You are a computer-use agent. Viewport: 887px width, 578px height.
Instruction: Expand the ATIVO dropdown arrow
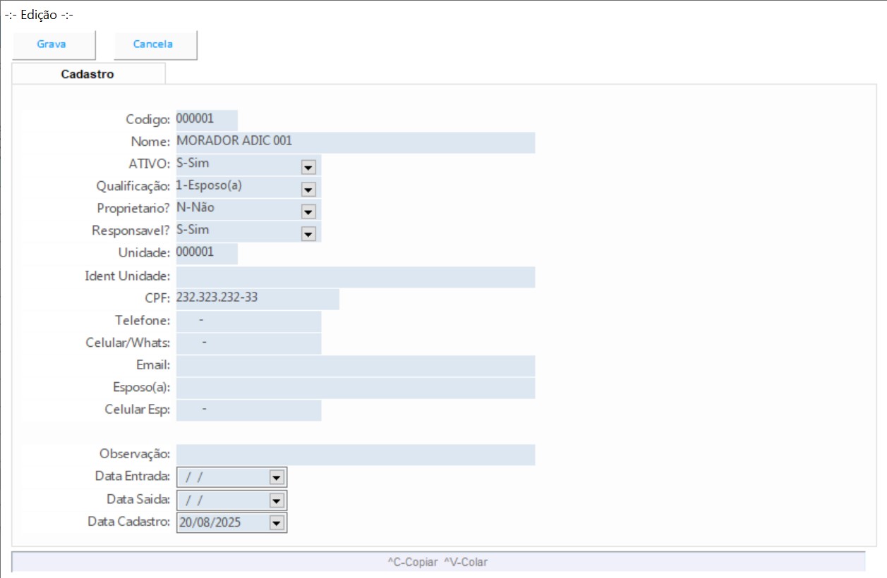pyautogui.click(x=308, y=167)
